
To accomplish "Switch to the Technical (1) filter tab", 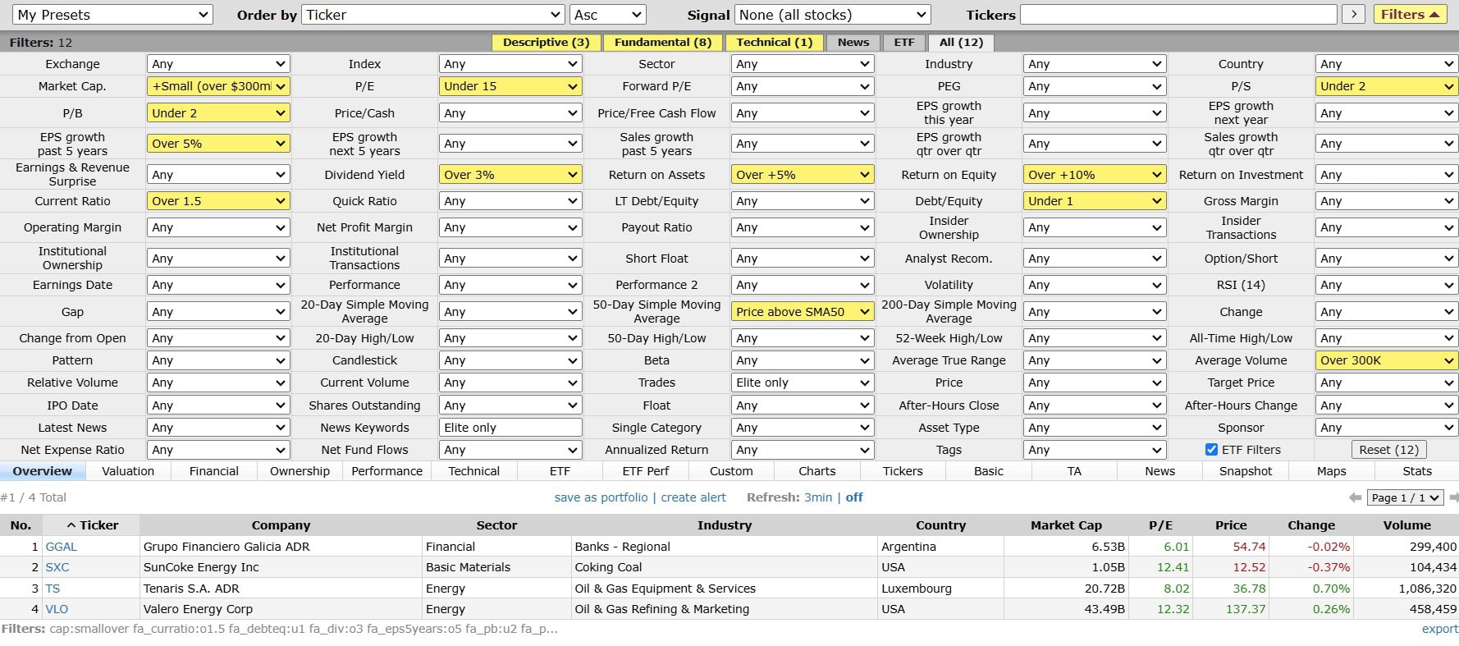I will point(774,43).
